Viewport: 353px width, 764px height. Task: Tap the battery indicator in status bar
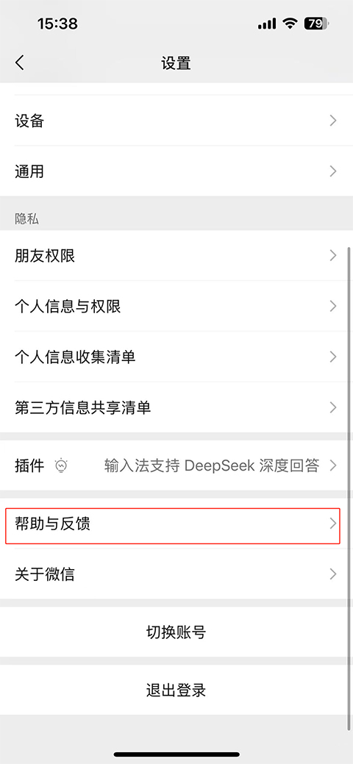click(x=317, y=24)
